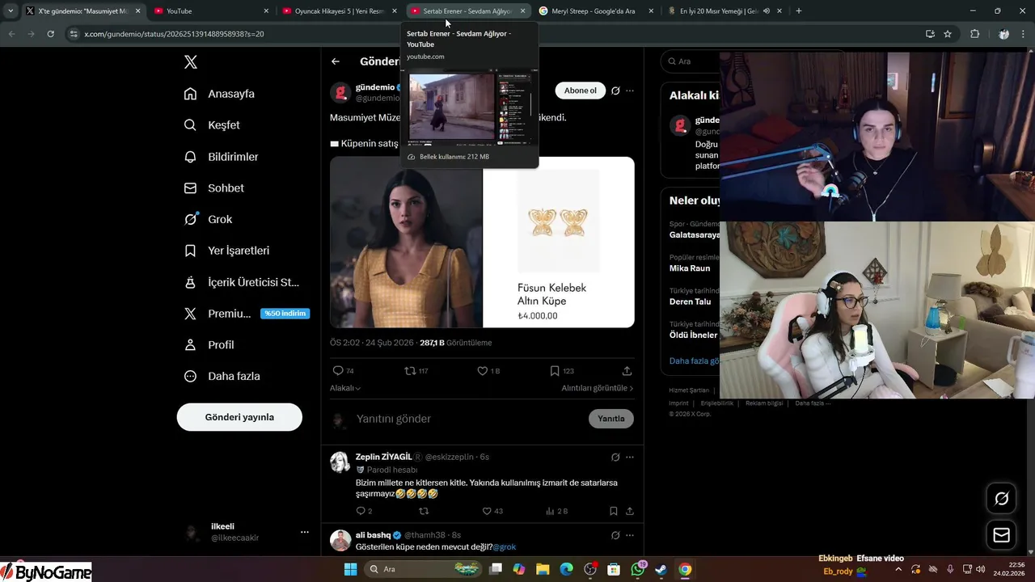Open Anasayfa from the sidebar
Viewport: 1035px width, 582px height.
[x=219, y=94]
